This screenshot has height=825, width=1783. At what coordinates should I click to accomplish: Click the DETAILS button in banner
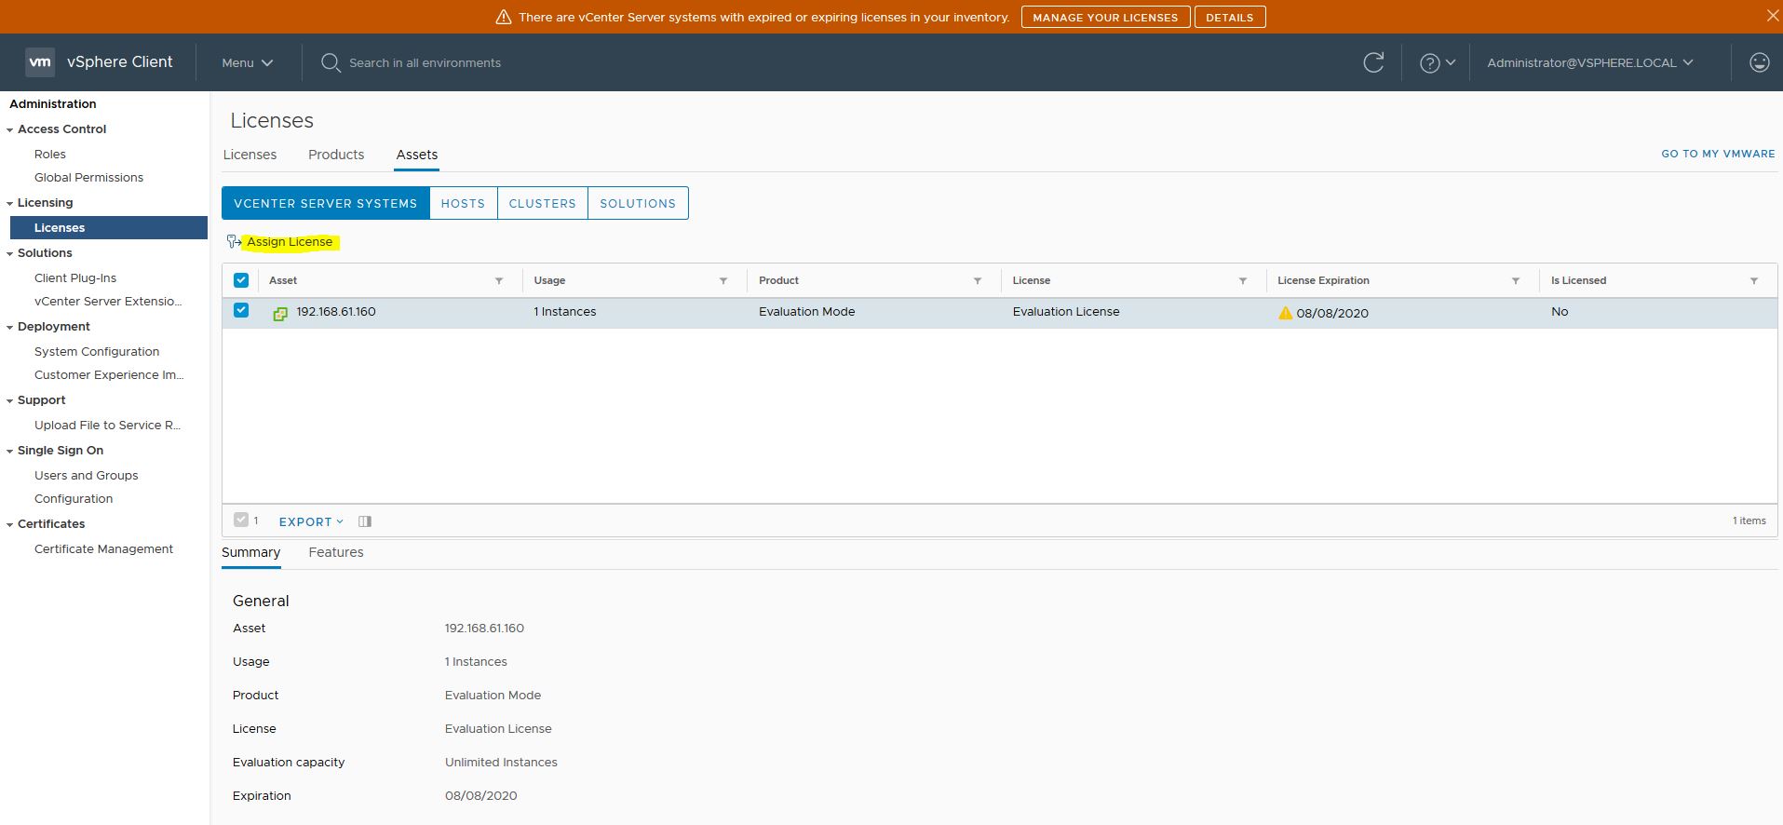coord(1230,17)
